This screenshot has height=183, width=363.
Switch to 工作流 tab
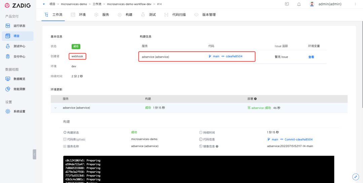point(53,15)
